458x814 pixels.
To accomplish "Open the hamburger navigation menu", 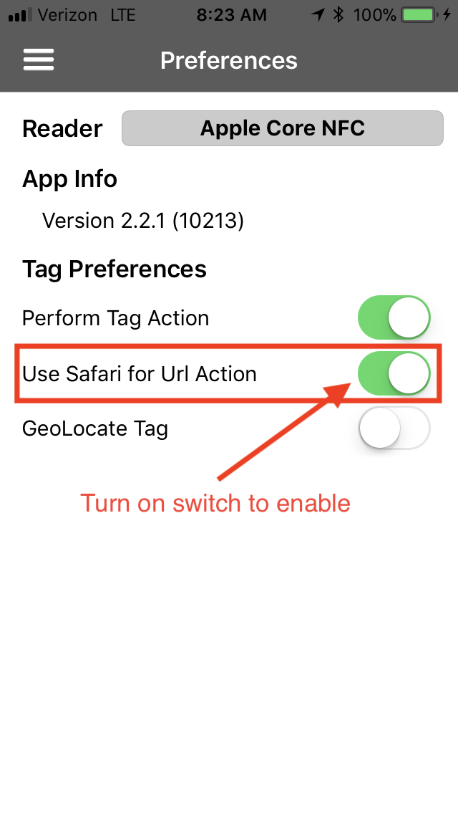I will pyautogui.click(x=39, y=59).
